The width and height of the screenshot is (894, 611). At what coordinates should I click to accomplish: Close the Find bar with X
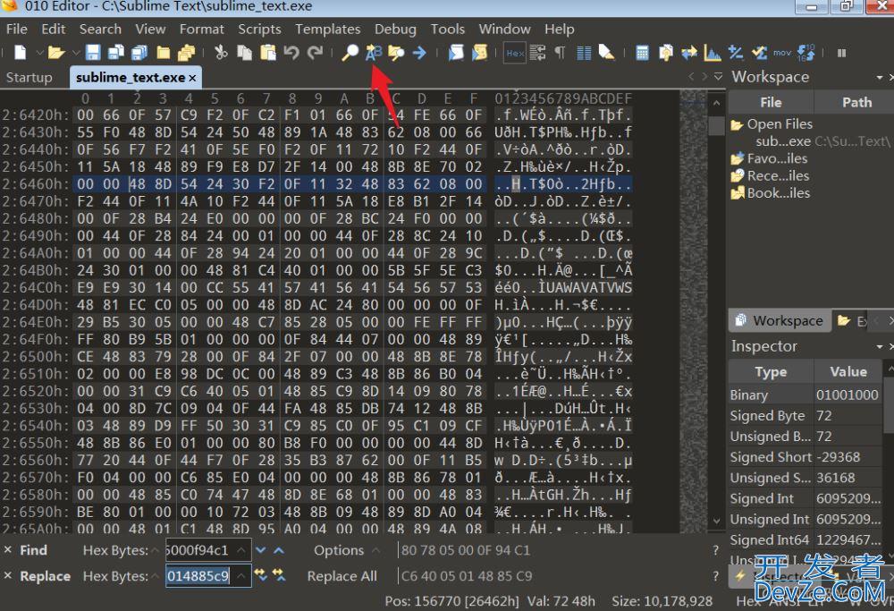tap(7, 550)
